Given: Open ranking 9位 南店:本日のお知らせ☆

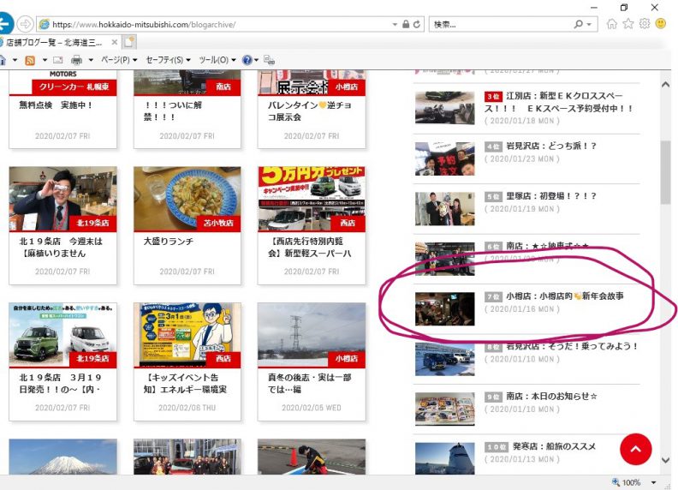Looking at the screenshot, I should tap(552, 396).
